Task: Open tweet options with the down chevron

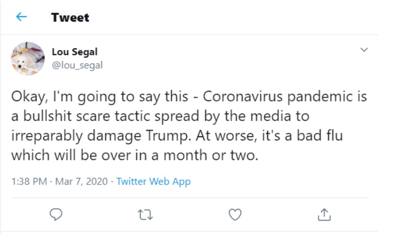Action: pos(364,50)
